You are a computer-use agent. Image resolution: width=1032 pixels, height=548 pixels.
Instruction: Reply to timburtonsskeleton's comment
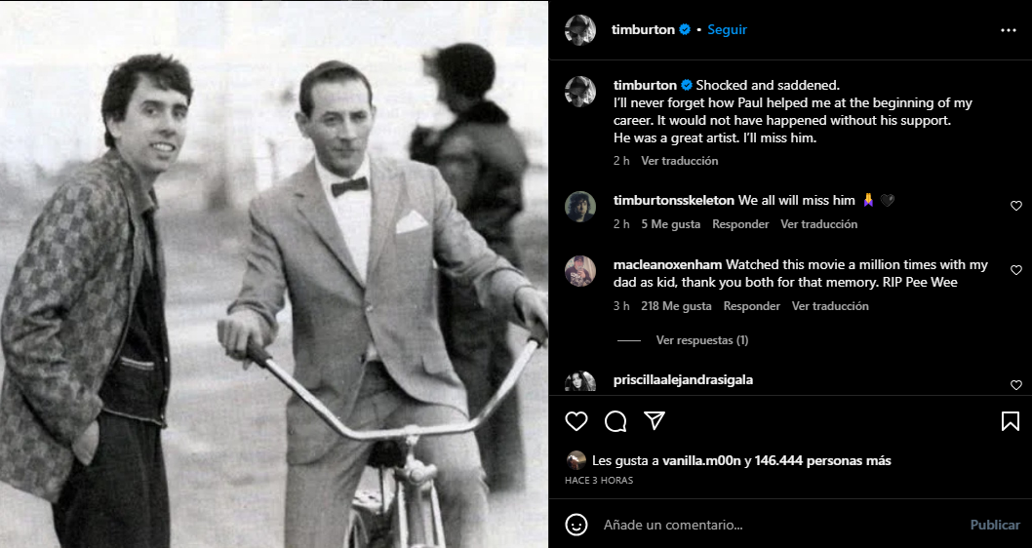pyautogui.click(x=740, y=224)
